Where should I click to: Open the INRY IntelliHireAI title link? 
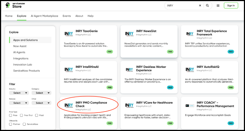tap(87, 67)
